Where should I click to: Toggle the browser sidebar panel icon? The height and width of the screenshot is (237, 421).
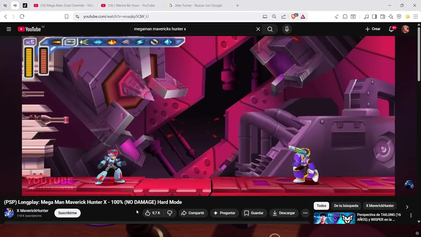(374, 16)
